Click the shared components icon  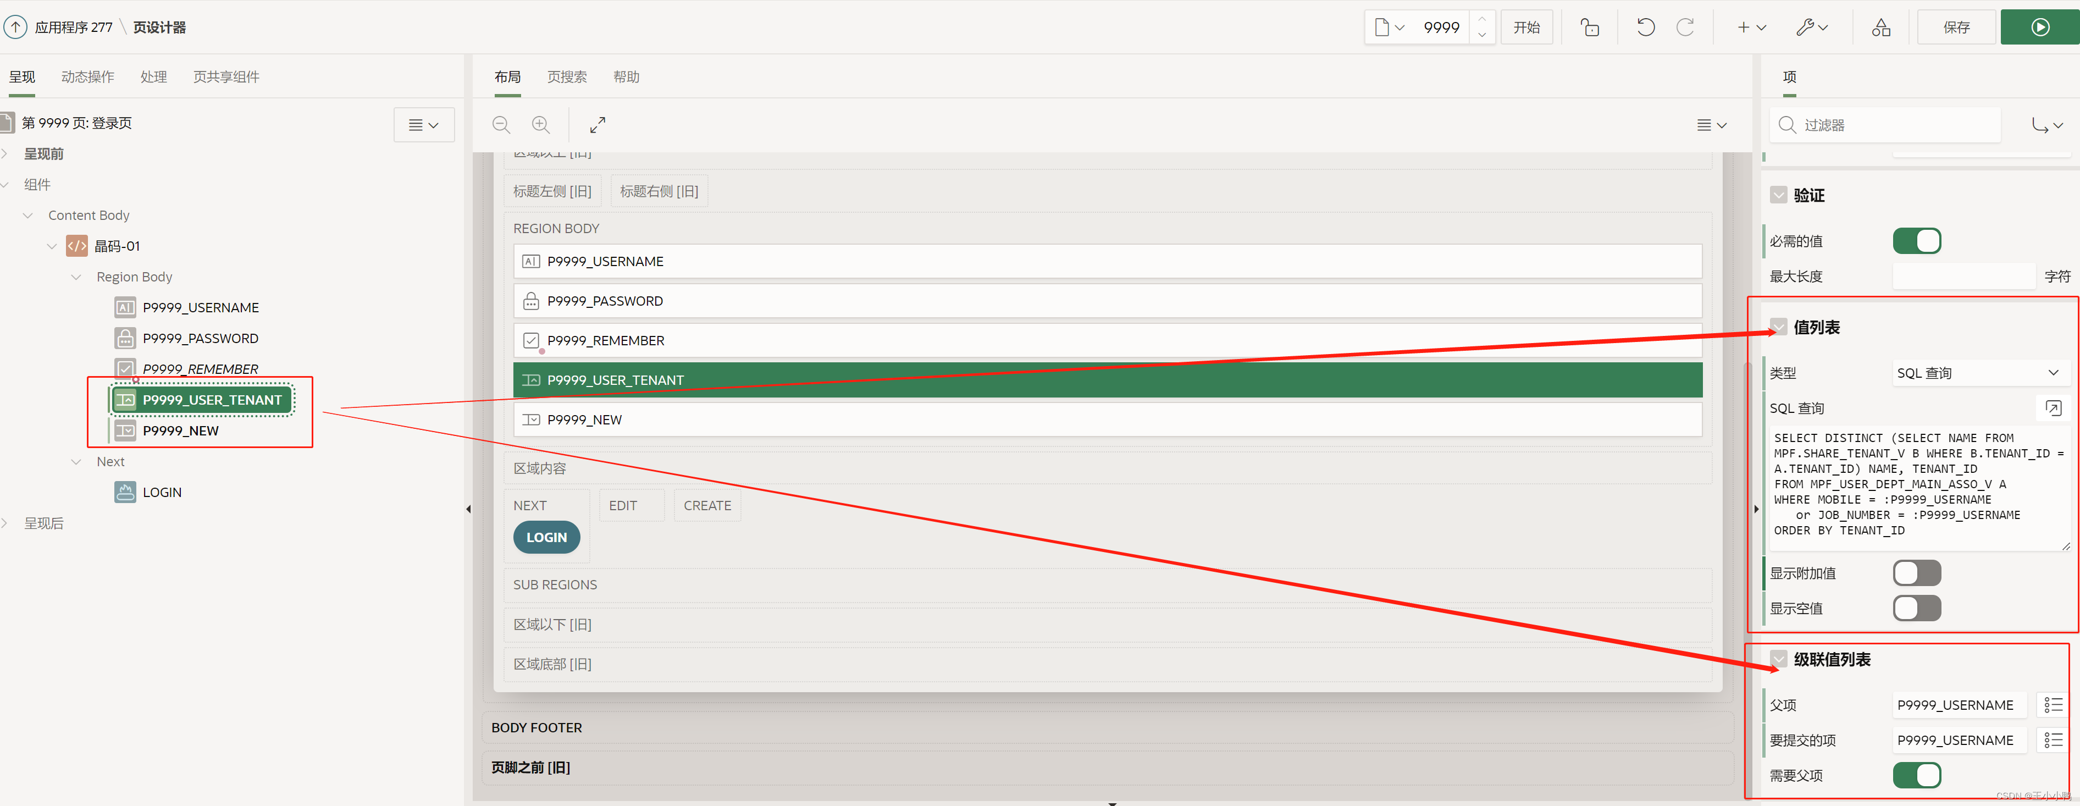tap(1880, 27)
